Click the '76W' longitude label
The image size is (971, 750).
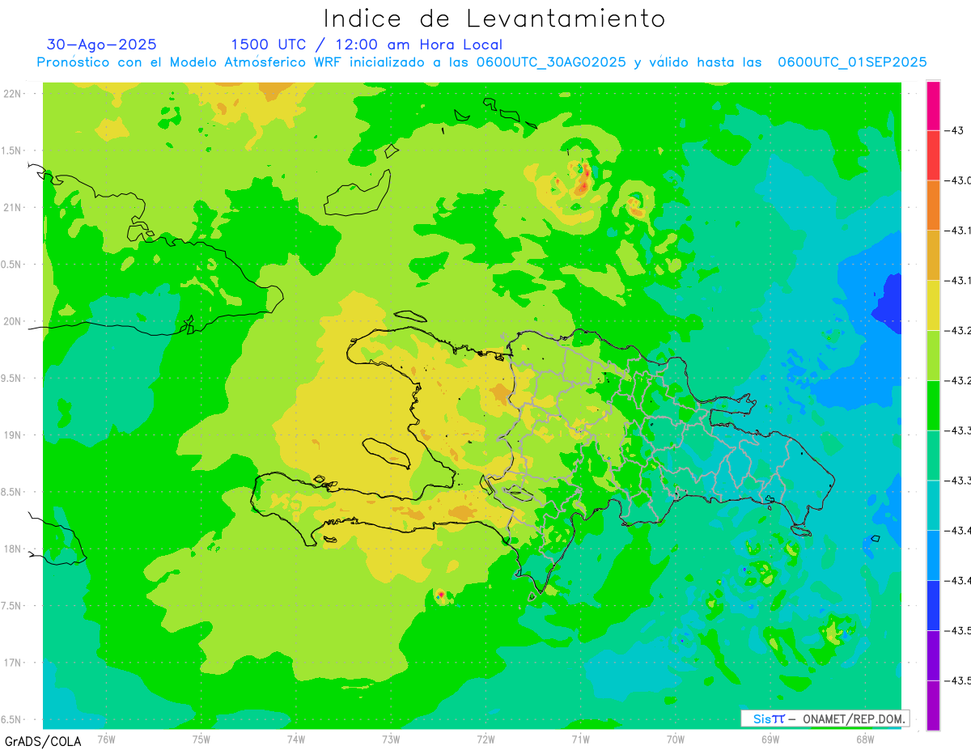click(x=106, y=739)
